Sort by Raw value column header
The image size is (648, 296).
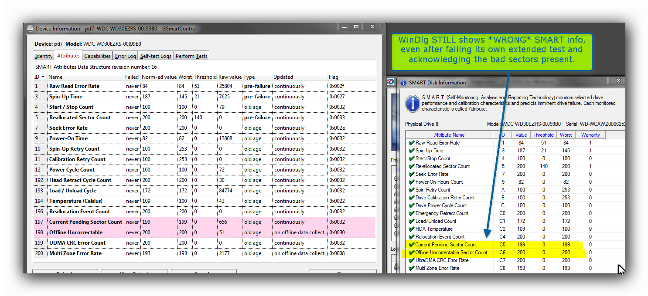[230, 77]
